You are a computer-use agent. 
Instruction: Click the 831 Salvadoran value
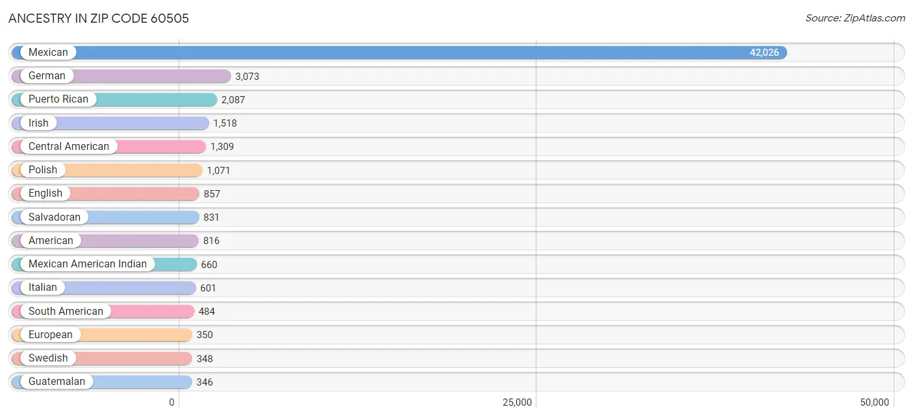tap(211, 217)
